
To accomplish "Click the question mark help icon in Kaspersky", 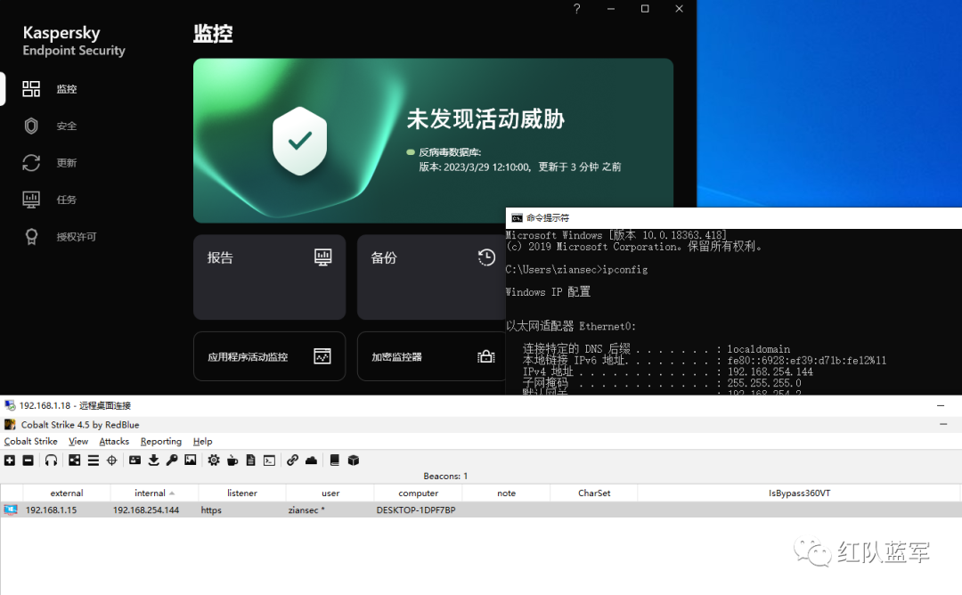I will click(x=576, y=9).
